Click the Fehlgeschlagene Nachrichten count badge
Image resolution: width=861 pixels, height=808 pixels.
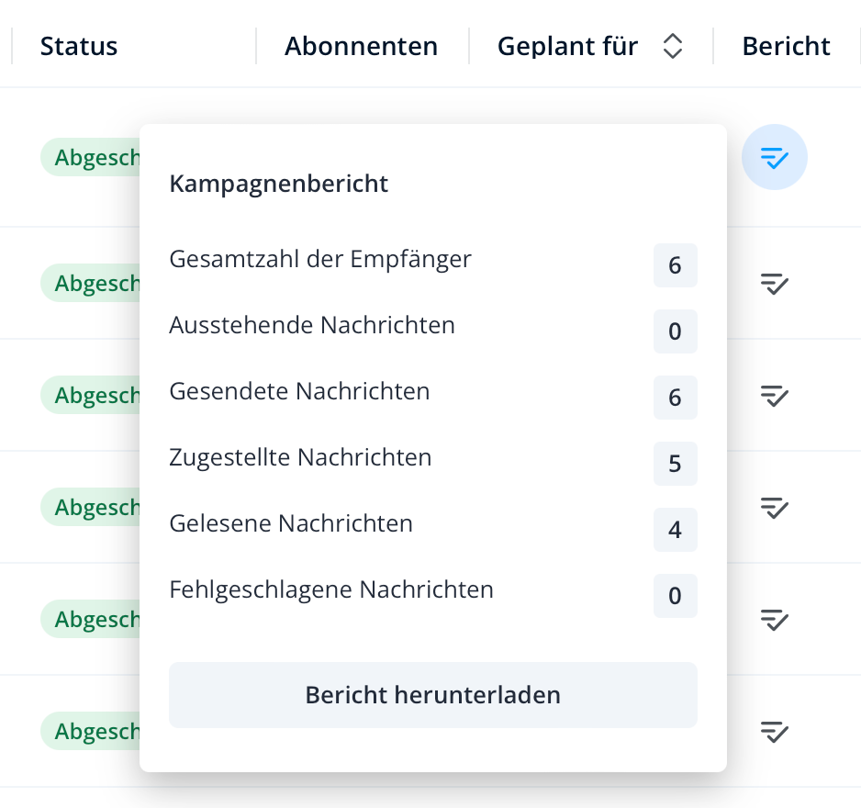(675, 596)
